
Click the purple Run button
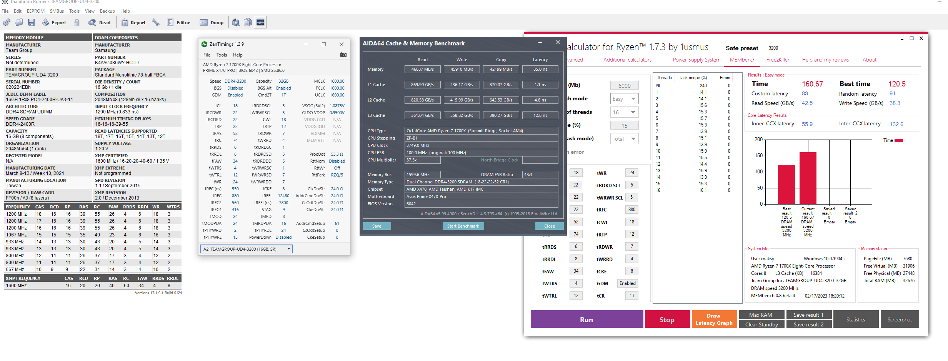tap(586, 319)
